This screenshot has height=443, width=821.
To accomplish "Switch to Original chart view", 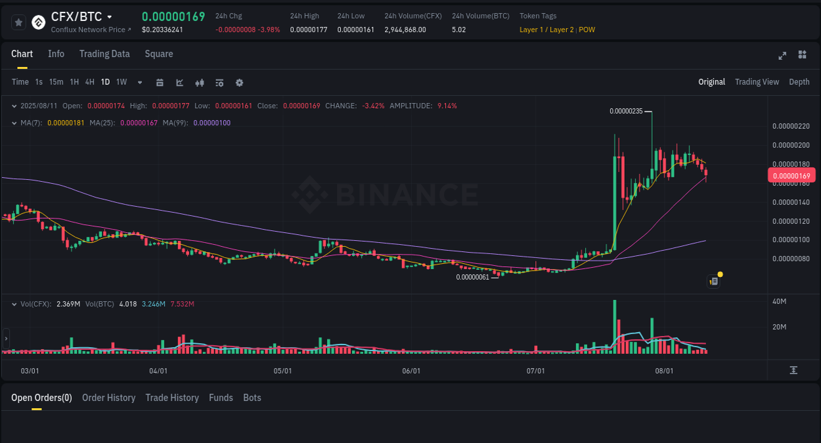I will click(711, 82).
